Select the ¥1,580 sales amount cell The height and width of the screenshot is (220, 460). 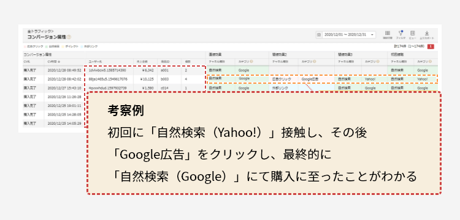147,87
